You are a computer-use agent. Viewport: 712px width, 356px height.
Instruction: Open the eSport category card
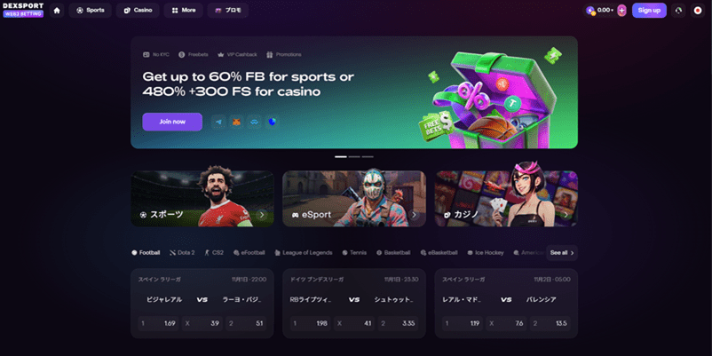354,199
